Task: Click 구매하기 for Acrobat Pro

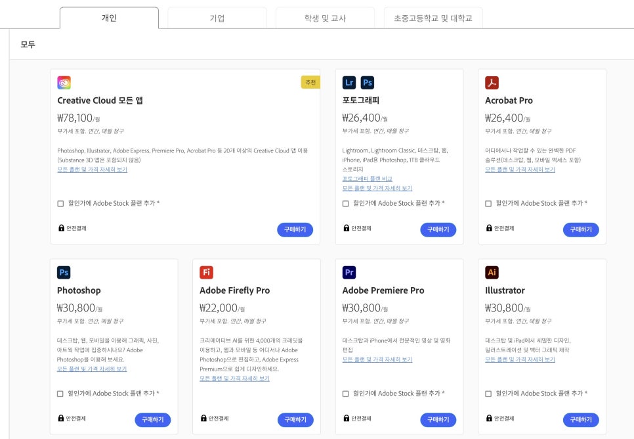Action: point(581,229)
